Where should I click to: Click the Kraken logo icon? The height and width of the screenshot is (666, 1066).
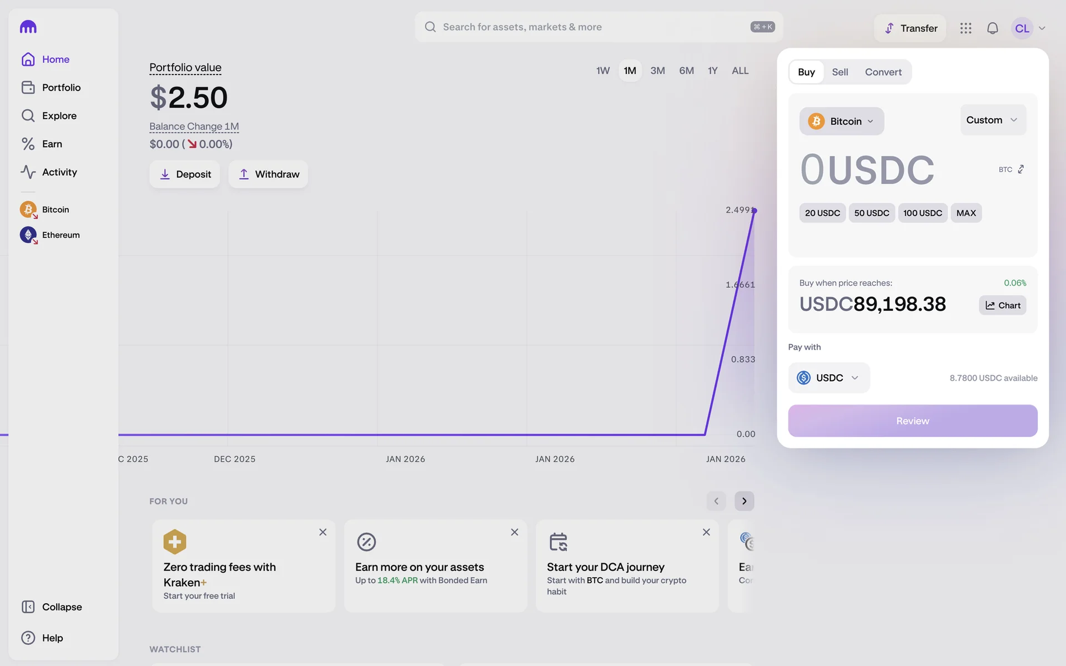[28, 27]
